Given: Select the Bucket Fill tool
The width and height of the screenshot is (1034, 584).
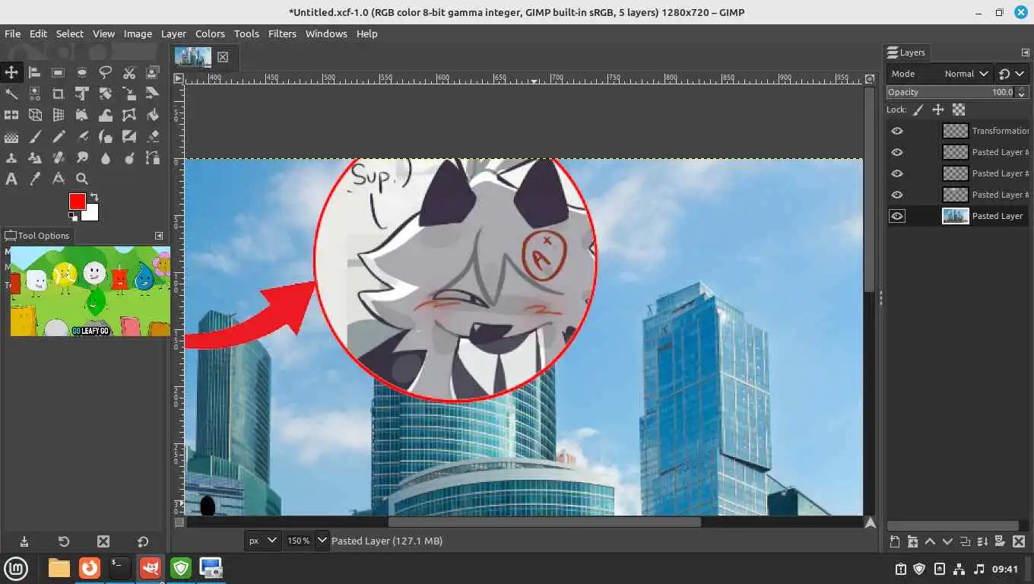Looking at the screenshot, I should (153, 115).
